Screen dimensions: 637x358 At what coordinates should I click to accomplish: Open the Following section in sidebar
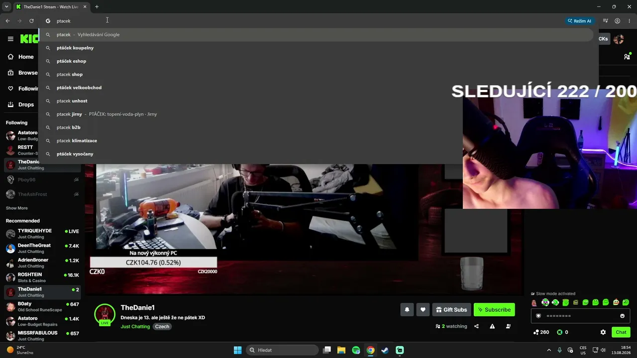pos(22,89)
